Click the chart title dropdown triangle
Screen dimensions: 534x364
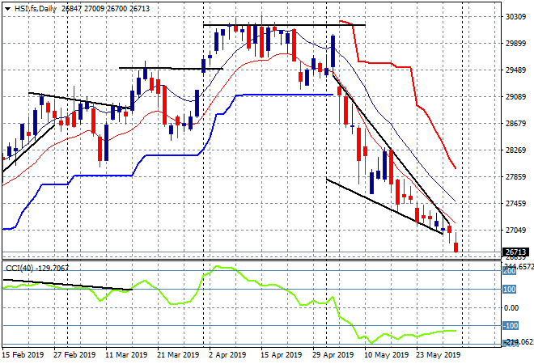[7, 9]
